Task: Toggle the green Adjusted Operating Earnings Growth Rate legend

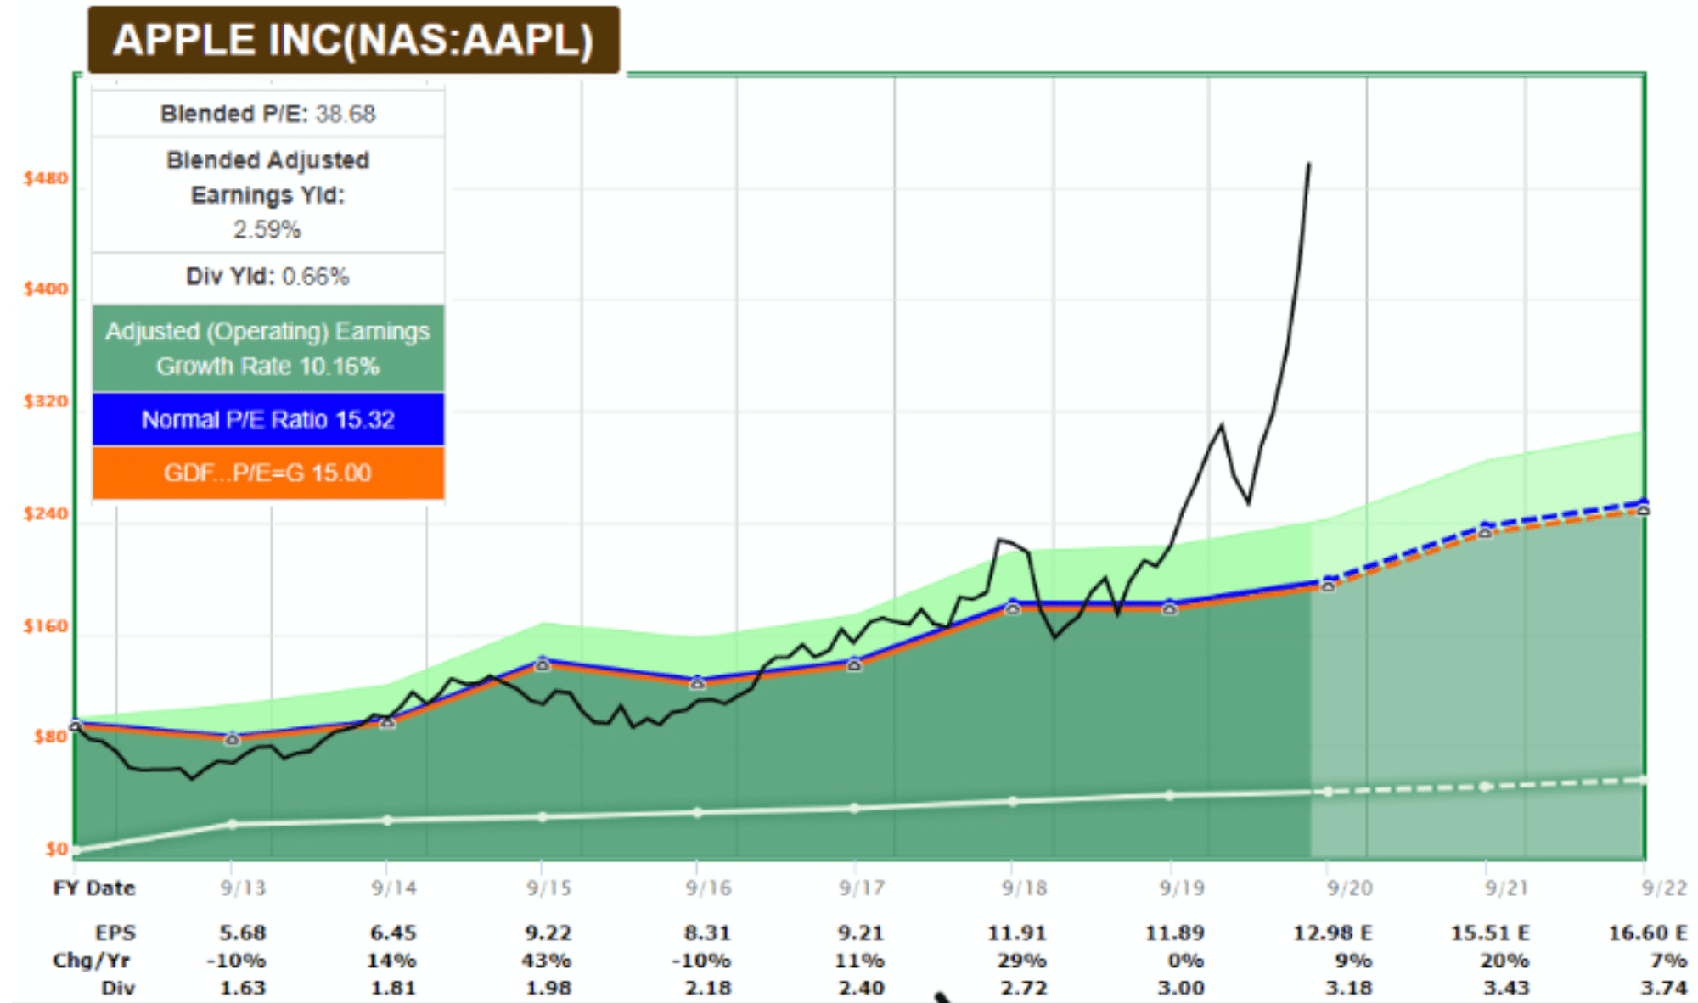Action: tap(267, 349)
